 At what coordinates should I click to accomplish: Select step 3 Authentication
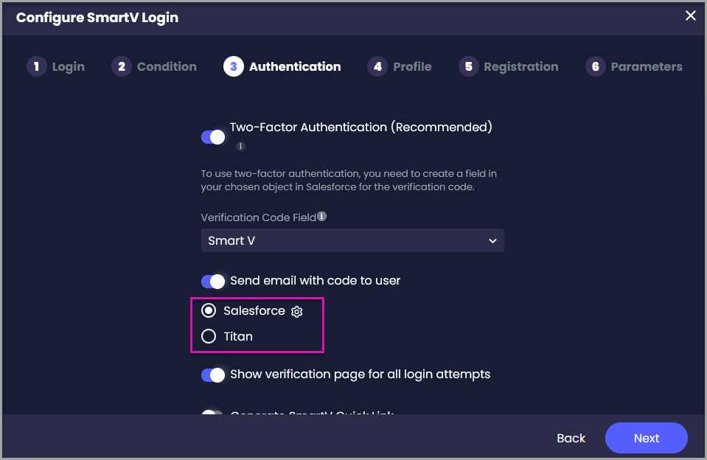point(282,67)
